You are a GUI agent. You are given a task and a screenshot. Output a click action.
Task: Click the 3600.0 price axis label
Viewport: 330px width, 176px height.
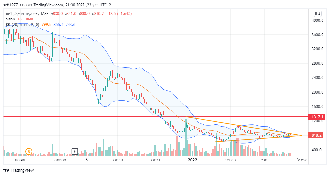pyautogui.click(x=317, y=35)
